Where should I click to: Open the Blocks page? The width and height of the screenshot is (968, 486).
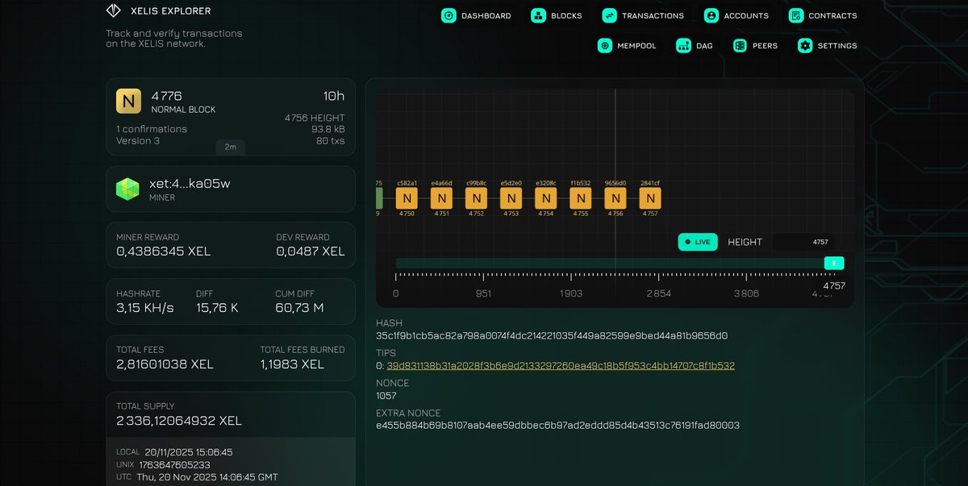tap(566, 16)
